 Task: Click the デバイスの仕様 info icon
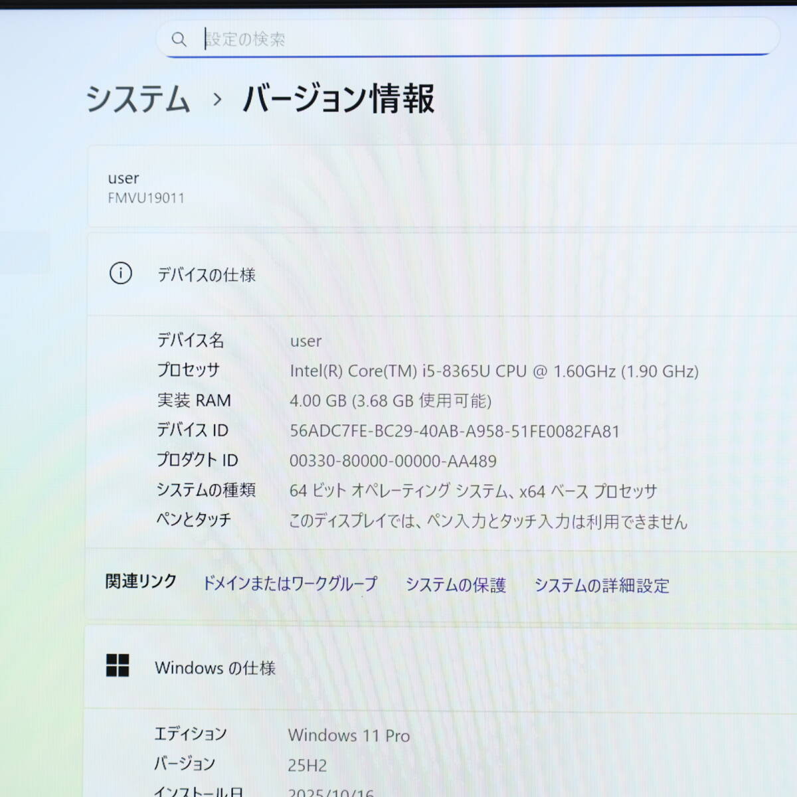(120, 273)
